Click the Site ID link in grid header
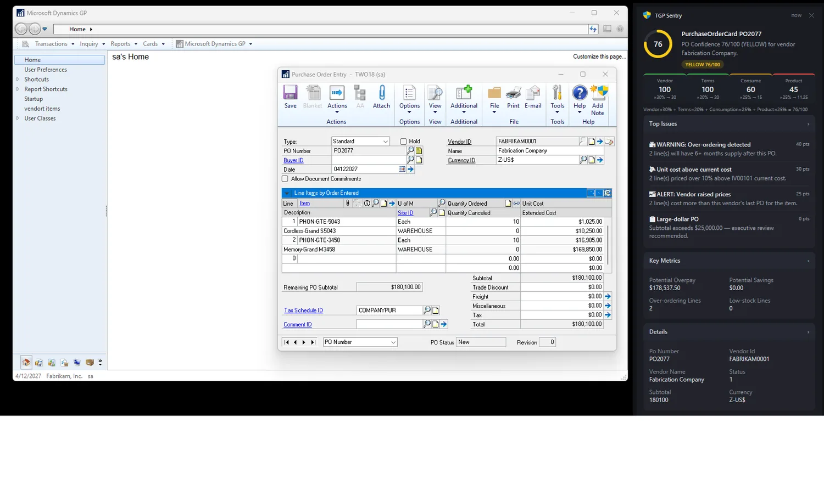824x497 pixels. point(405,213)
